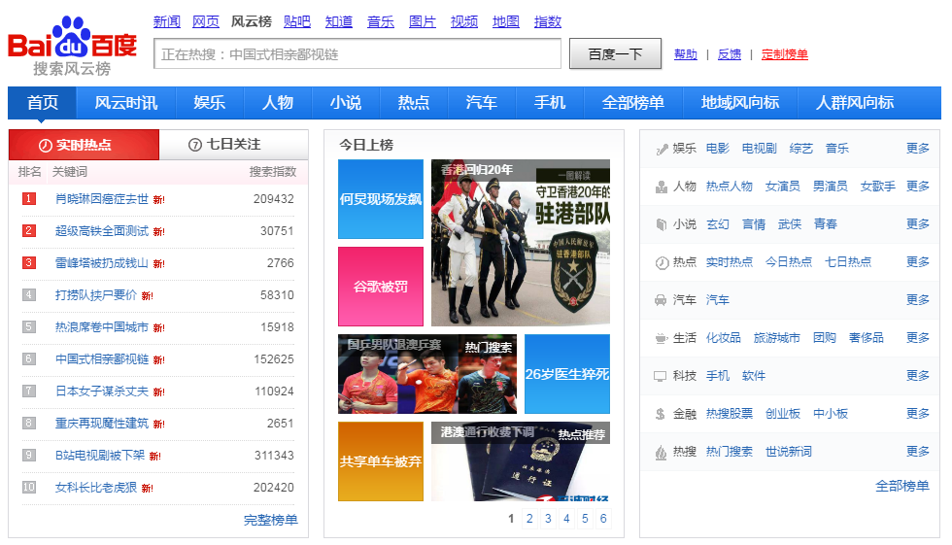952x545 pixels.
Task: Click rank 1 red badge
Action: (x=28, y=198)
